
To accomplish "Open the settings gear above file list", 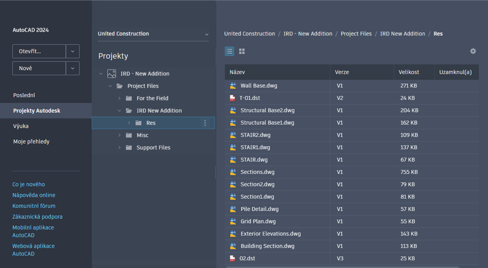I will coord(473,51).
